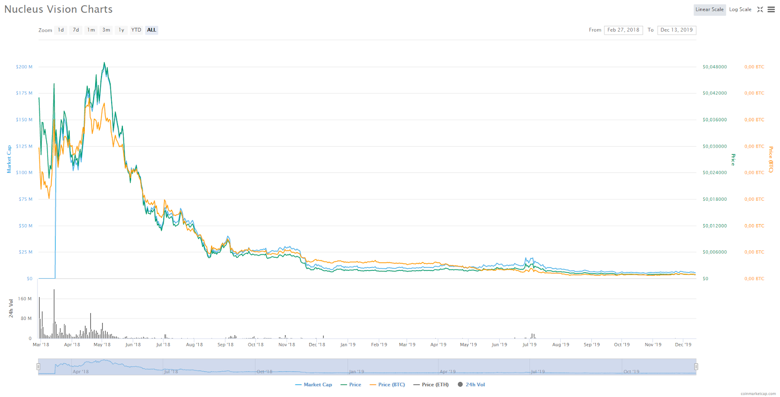The height and width of the screenshot is (397, 780).
Task: Click the Dec '18 date label
Action: [317, 345]
